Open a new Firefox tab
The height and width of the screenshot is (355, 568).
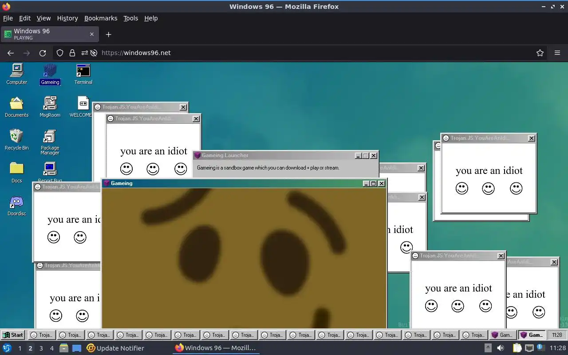tap(108, 34)
